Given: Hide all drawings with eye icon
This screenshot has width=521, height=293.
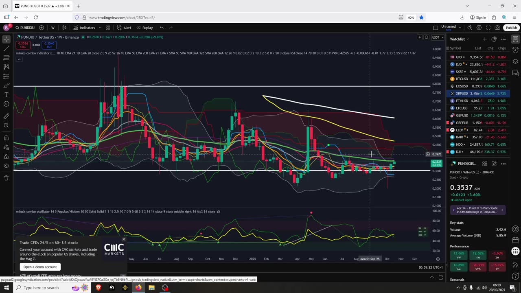Looking at the screenshot, I should pos(6,166).
